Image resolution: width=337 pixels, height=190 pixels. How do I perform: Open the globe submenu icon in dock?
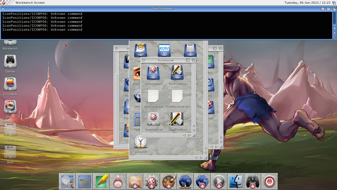[202, 182]
